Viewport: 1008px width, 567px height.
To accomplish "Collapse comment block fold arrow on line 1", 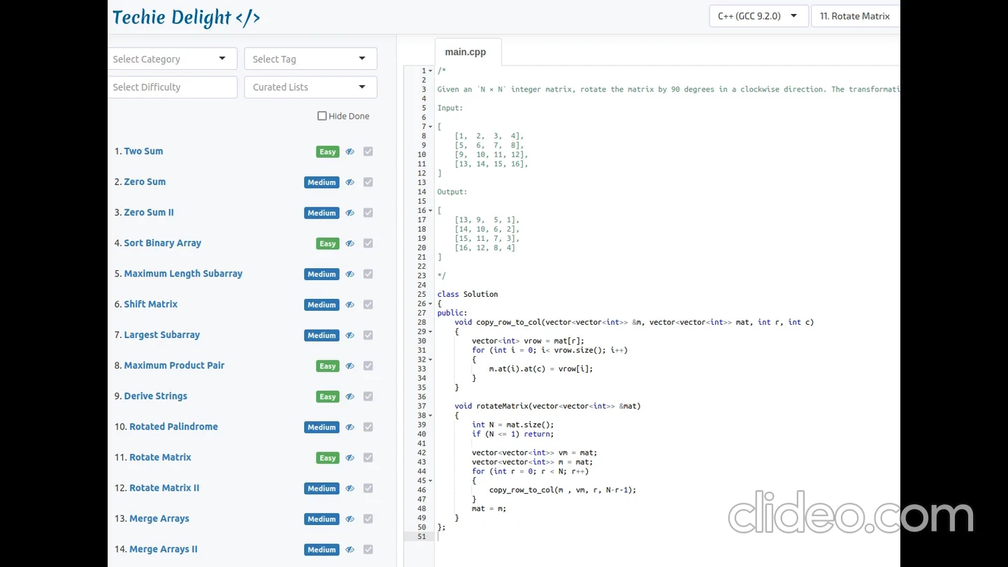I will click(431, 71).
